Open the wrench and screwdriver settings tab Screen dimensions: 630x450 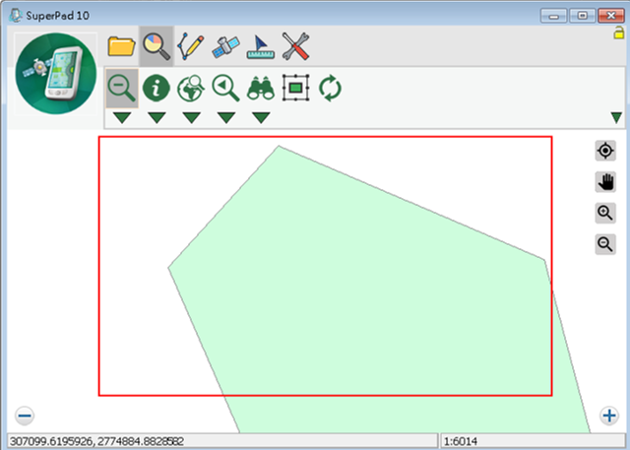pos(295,46)
